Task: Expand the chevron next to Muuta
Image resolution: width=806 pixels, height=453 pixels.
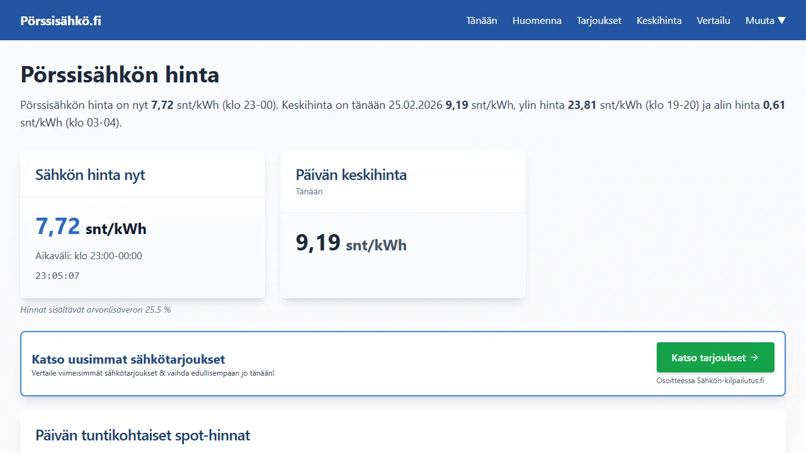Action: click(x=781, y=20)
